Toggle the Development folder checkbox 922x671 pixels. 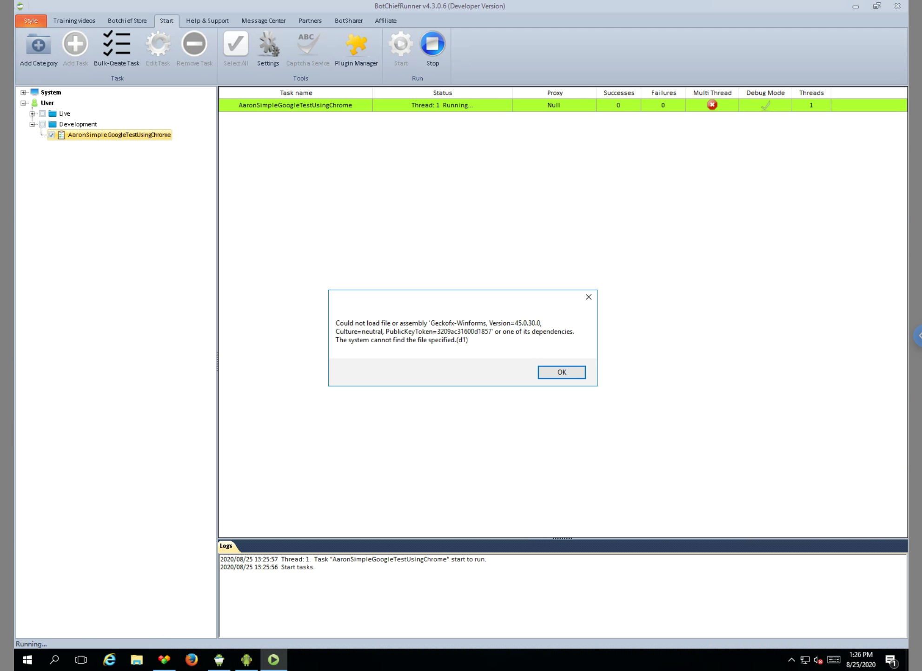(x=43, y=124)
